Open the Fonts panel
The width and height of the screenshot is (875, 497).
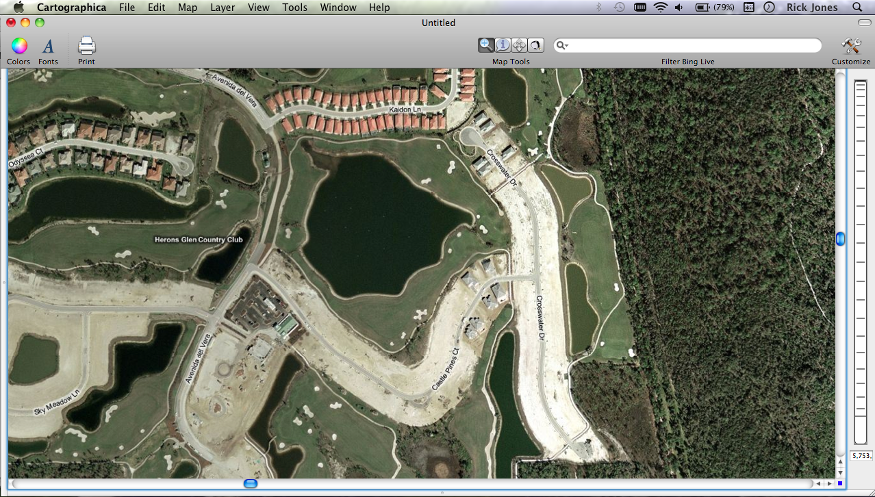[x=48, y=47]
